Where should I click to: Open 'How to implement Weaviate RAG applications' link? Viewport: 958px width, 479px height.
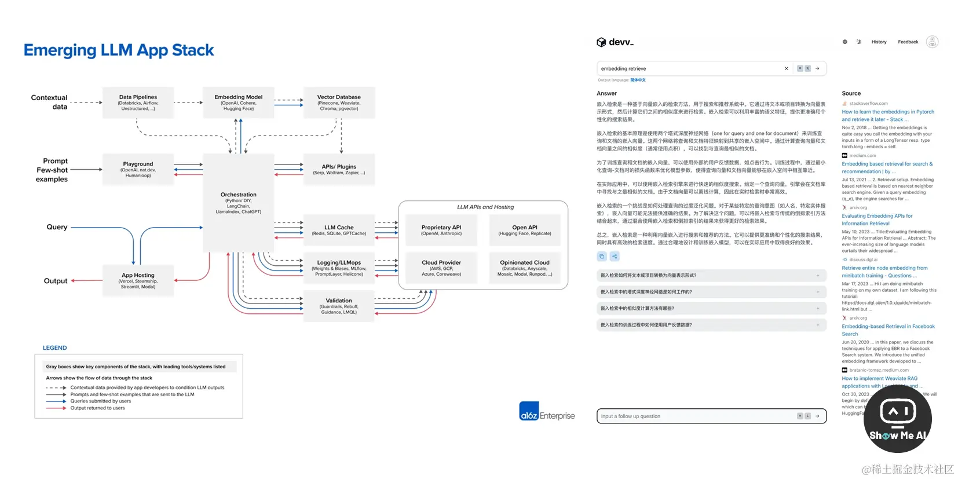(x=882, y=382)
